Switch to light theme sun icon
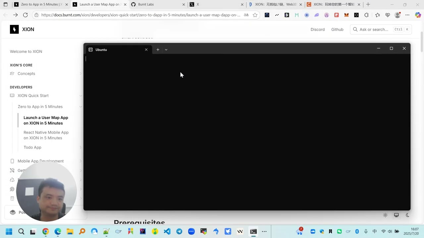Viewport: 424px width, 238px height. point(385,215)
